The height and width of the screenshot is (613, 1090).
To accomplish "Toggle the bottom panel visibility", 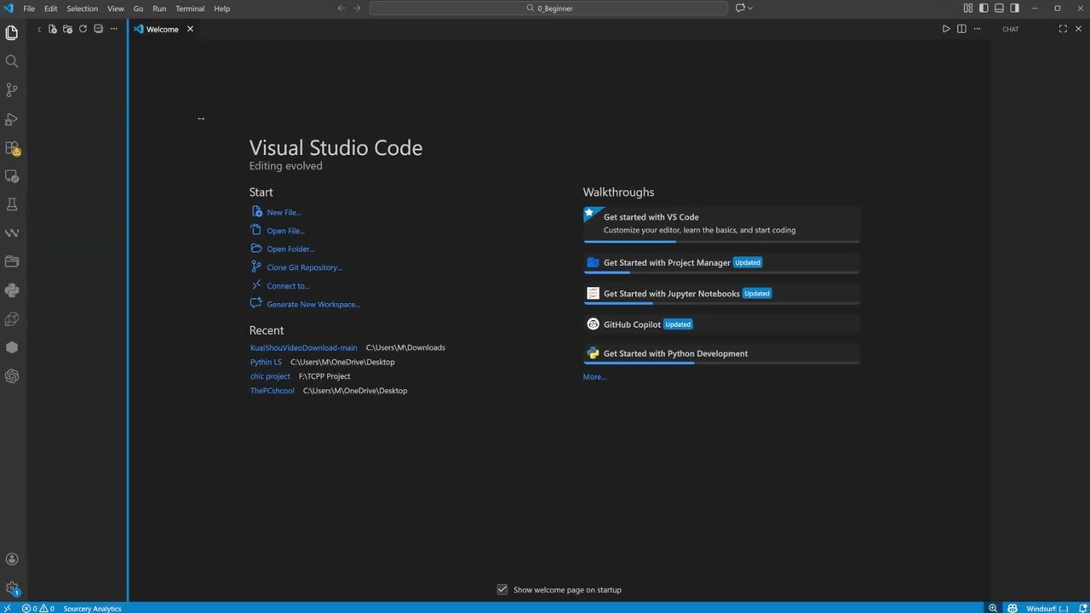I will [999, 9].
